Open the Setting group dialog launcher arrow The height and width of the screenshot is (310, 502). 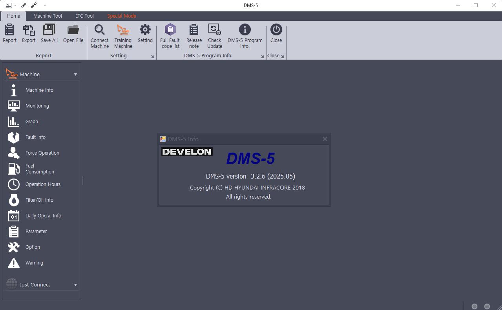153,57
